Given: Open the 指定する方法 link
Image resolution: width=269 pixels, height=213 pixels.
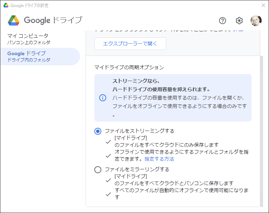Looking at the screenshot, I should [x=159, y=159].
